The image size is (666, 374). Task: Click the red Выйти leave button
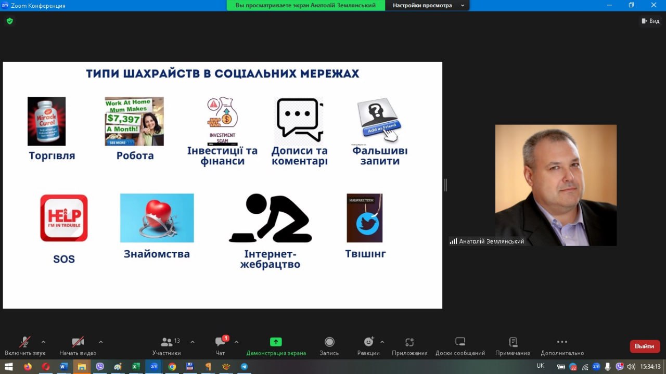point(645,346)
